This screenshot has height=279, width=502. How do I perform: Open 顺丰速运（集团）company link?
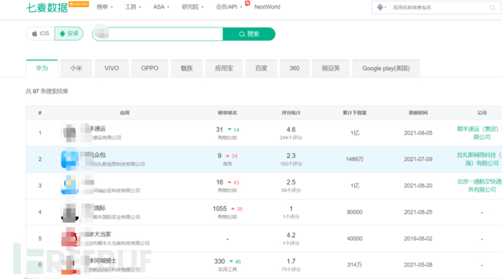[479, 133]
